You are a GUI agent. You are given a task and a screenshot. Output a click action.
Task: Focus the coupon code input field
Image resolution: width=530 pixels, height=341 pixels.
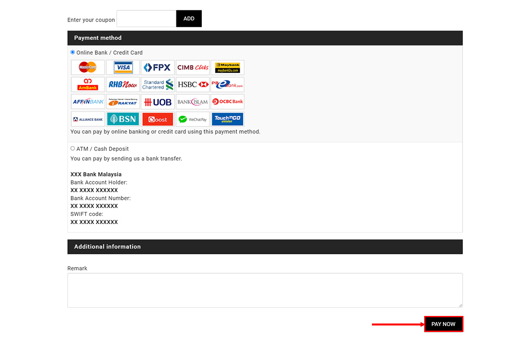(146, 19)
